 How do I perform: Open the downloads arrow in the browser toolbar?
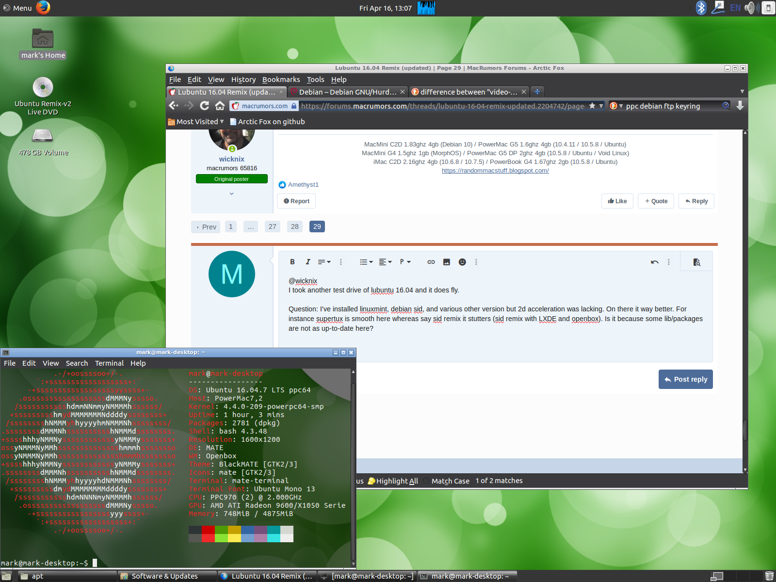[x=740, y=106]
